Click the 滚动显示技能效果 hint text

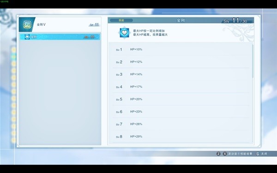click(x=240, y=154)
